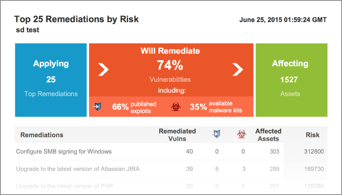Click the right white chevron arrow
The width and height of the screenshot is (342, 195).
tap(238, 70)
